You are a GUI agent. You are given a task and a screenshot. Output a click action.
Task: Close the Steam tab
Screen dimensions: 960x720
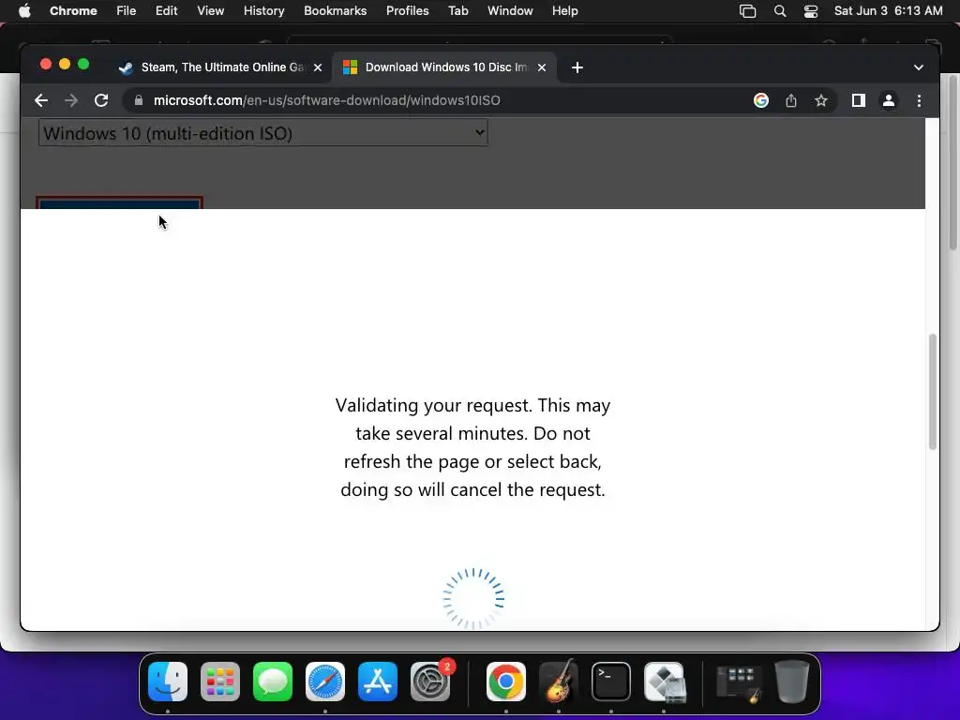coord(318,67)
